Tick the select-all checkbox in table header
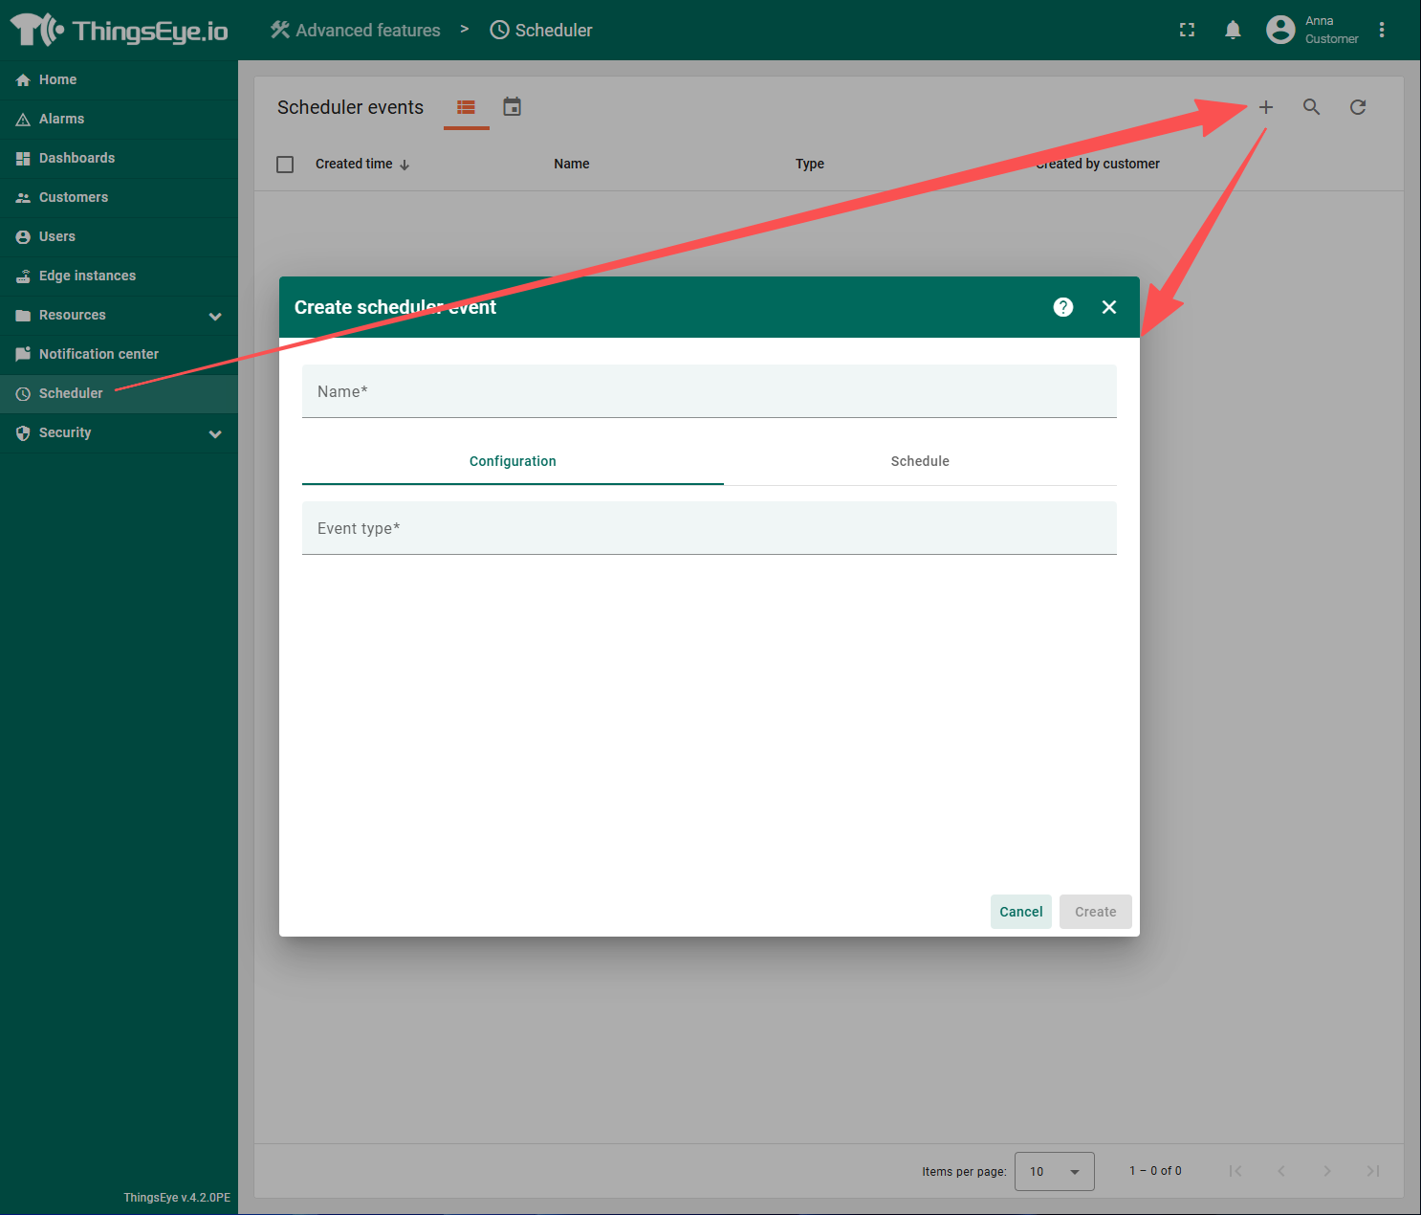 [x=285, y=165]
